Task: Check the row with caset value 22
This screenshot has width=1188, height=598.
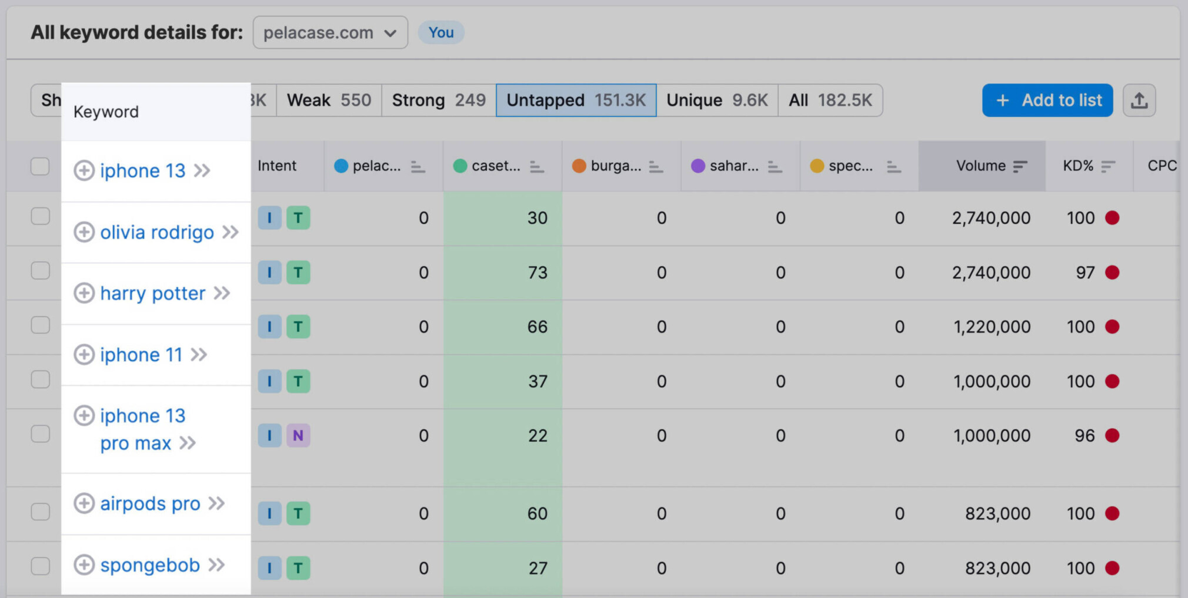Action: 40,434
